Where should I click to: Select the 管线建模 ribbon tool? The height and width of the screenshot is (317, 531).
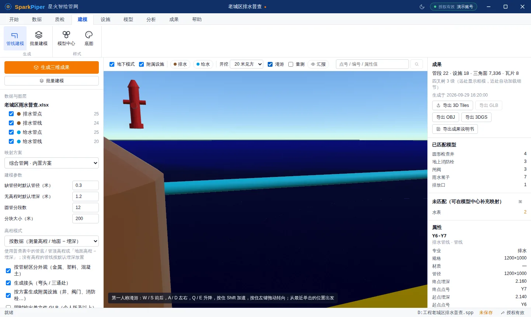(15, 38)
